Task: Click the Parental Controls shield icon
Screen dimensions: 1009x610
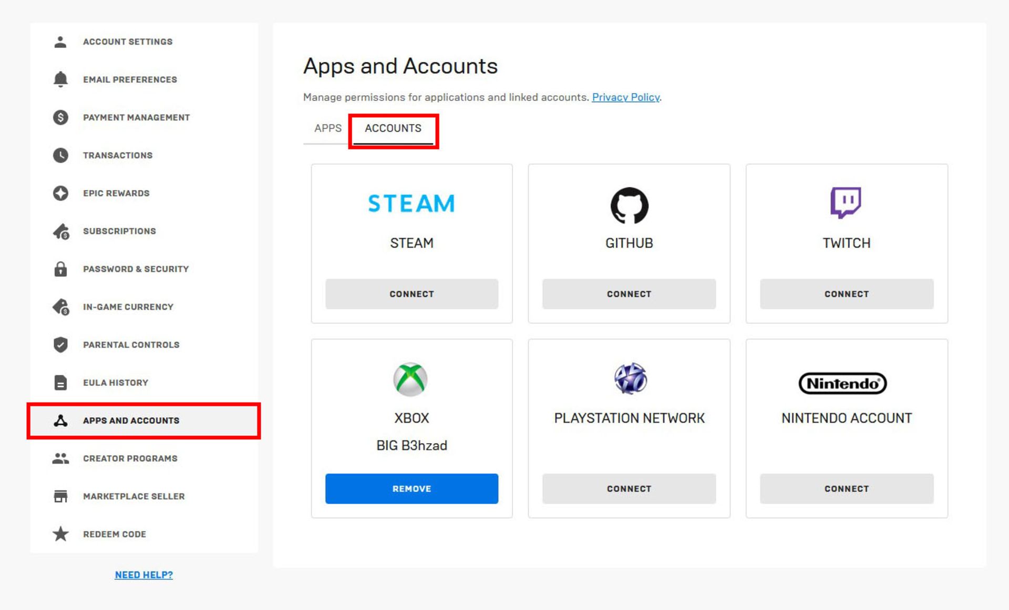Action: (x=60, y=345)
